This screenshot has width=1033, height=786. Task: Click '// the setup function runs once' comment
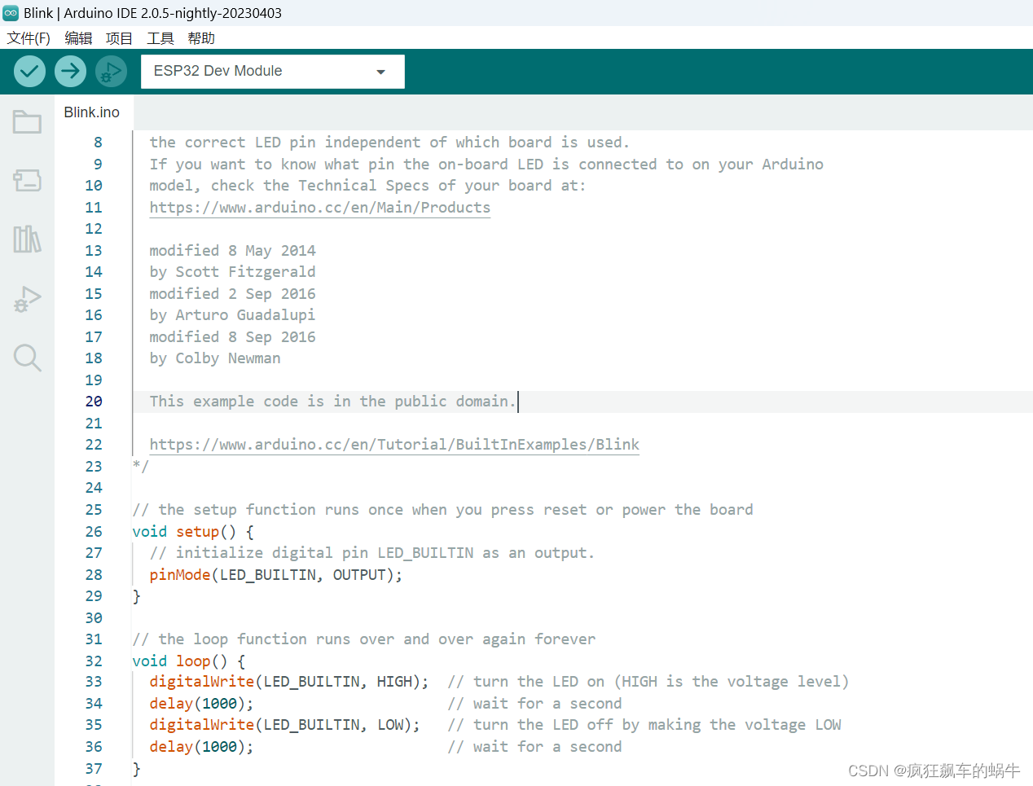442,510
